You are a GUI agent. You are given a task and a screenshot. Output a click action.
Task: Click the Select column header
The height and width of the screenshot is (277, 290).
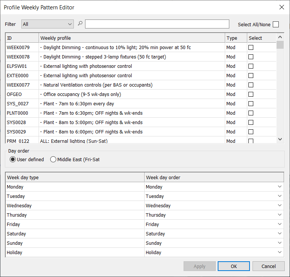(x=262, y=38)
